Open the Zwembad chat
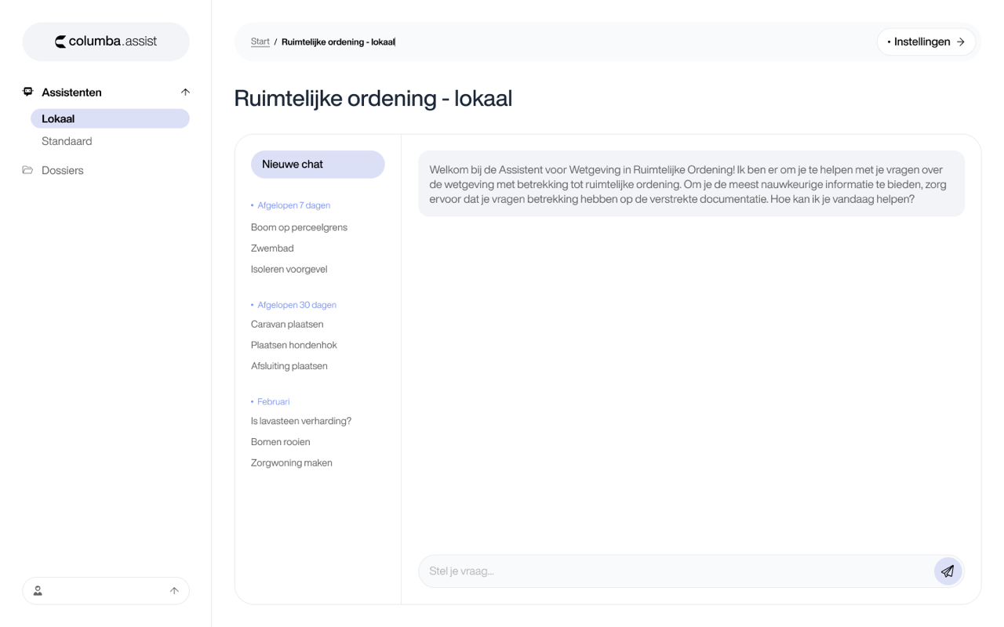The image size is (1004, 627). [272, 248]
